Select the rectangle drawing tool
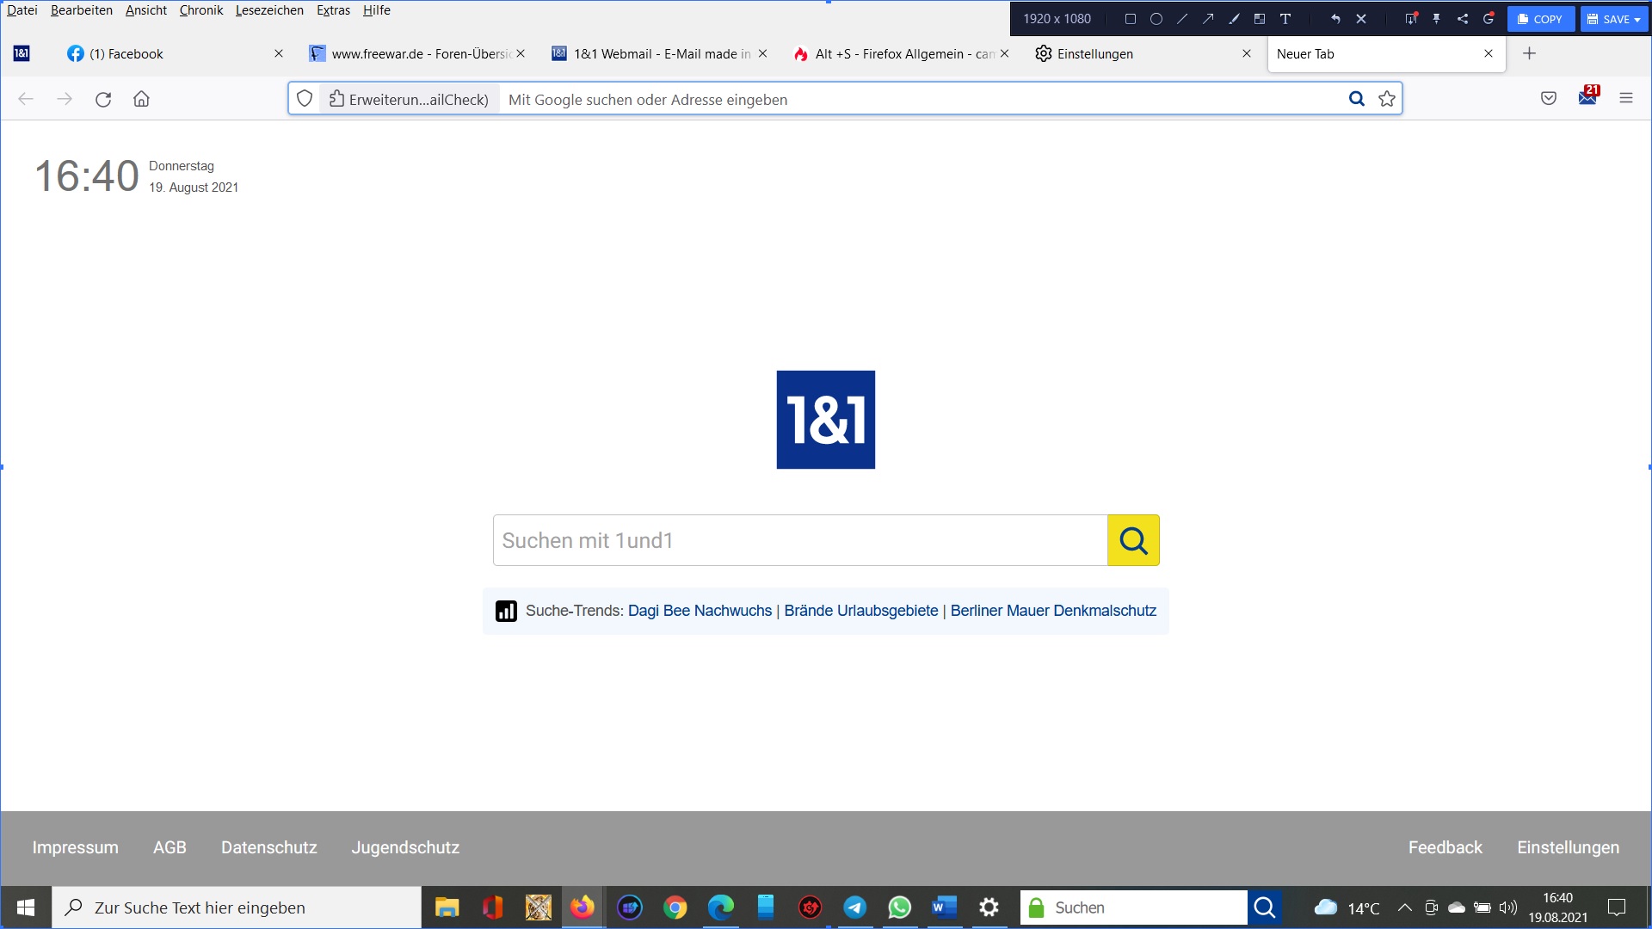This screenshot has width=1652, height=929. pyautogui.click(x=1131, y=19)
